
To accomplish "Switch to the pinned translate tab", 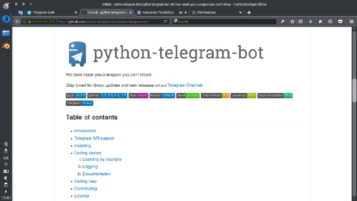I will click(x=20, y=13).
